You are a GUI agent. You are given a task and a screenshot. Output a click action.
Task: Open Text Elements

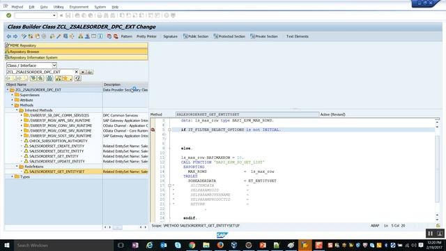(x=298, y=36)
